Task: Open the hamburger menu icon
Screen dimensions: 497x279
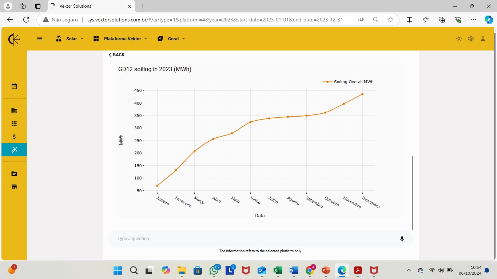Action: tap(40, 39)
